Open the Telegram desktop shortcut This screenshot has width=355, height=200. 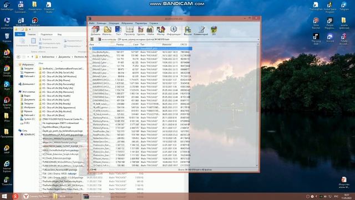coord(344,6)
